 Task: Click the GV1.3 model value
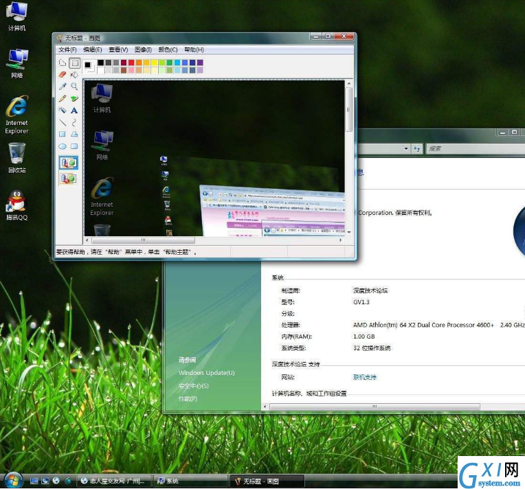pyautogui.click(x=361, y=302)
